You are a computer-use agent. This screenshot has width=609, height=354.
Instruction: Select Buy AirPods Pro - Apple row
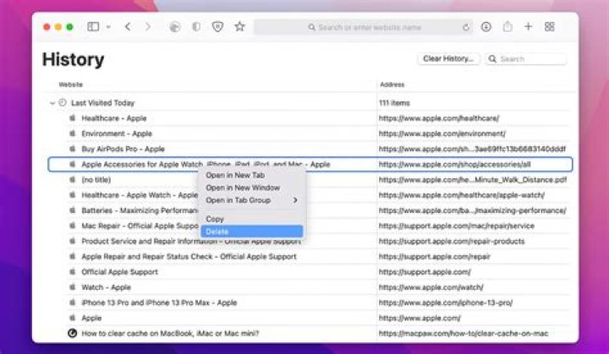pos(310,149)
